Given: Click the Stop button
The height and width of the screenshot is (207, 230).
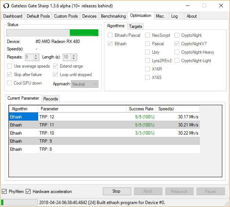Looking at the screenshot, I should 117,191.
